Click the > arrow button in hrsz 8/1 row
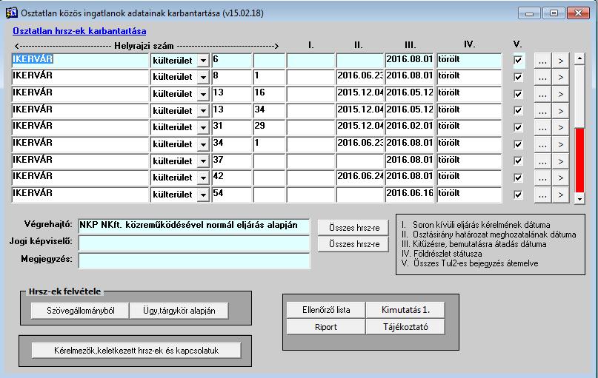 (x=561, y=77)
